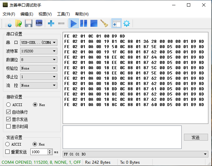
Task: Open the 视图(V) menu
Action: click(45, 14)
